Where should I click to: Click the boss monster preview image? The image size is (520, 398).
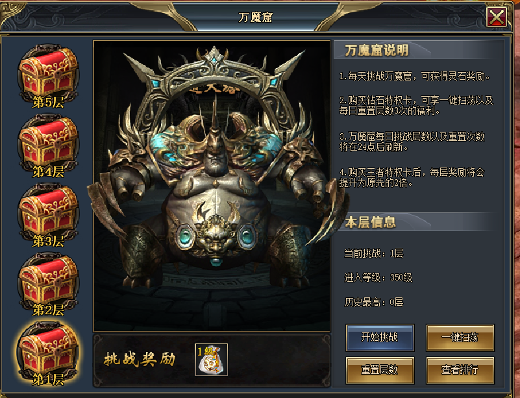[212, 186]
